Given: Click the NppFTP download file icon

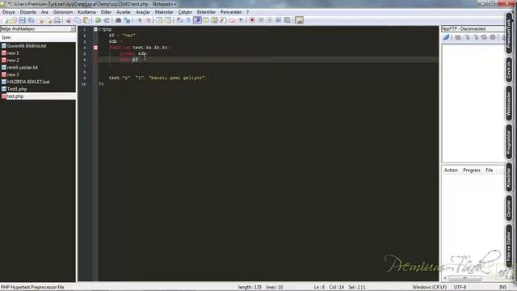Looking at the screenshot, I should pos(467,37).
